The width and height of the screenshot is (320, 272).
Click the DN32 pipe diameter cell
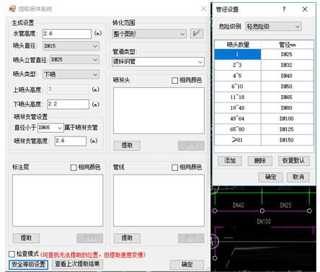click(x=287, y=65)
